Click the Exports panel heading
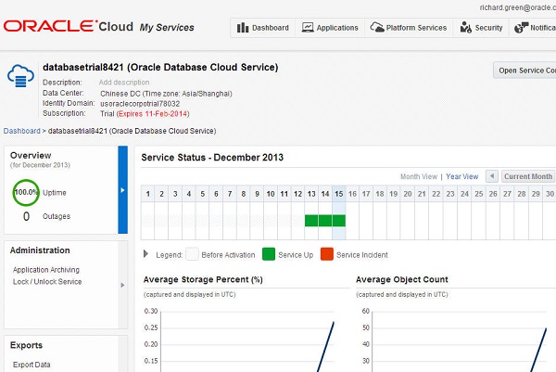The height and width of the screenshot is (372, 556). click(26, 345)
